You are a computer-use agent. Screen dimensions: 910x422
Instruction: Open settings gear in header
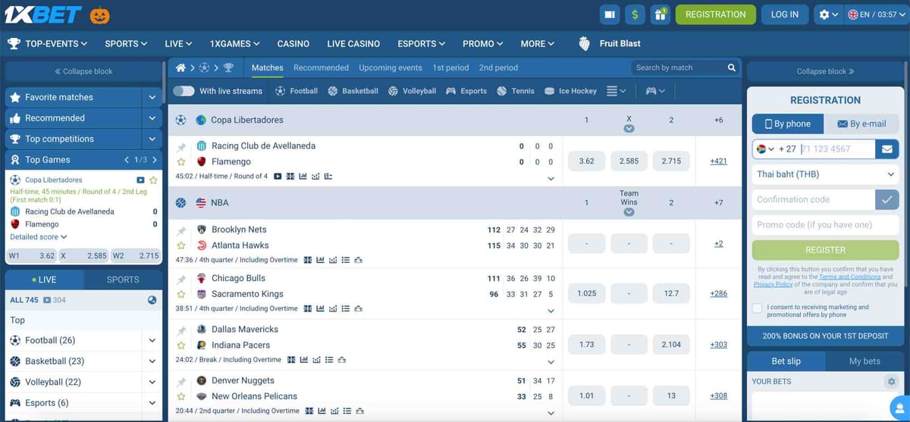(x=828, y=14)
